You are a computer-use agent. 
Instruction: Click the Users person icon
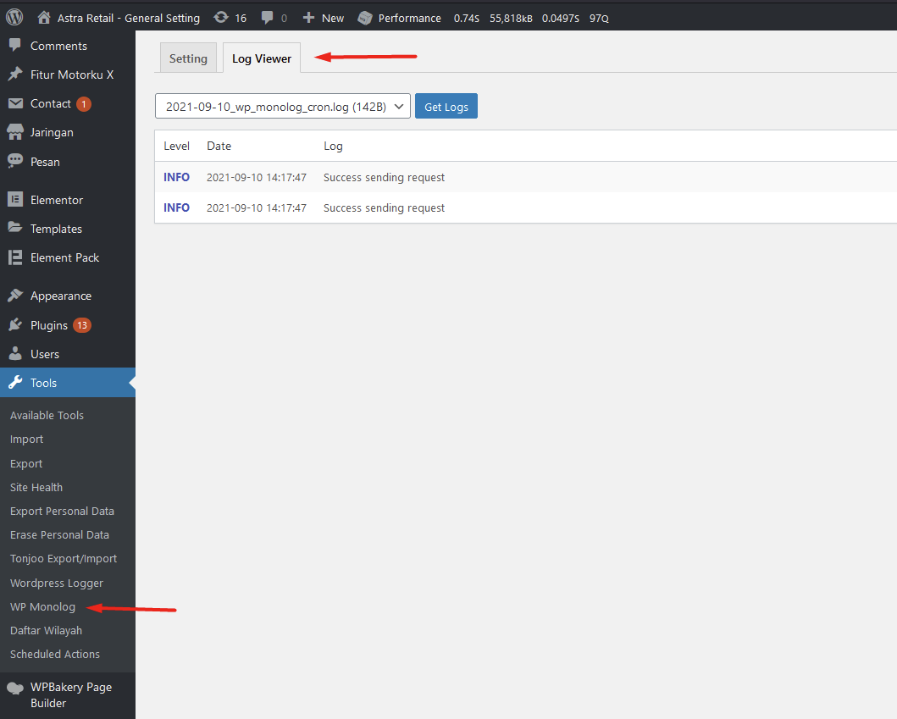click(15, 353)
